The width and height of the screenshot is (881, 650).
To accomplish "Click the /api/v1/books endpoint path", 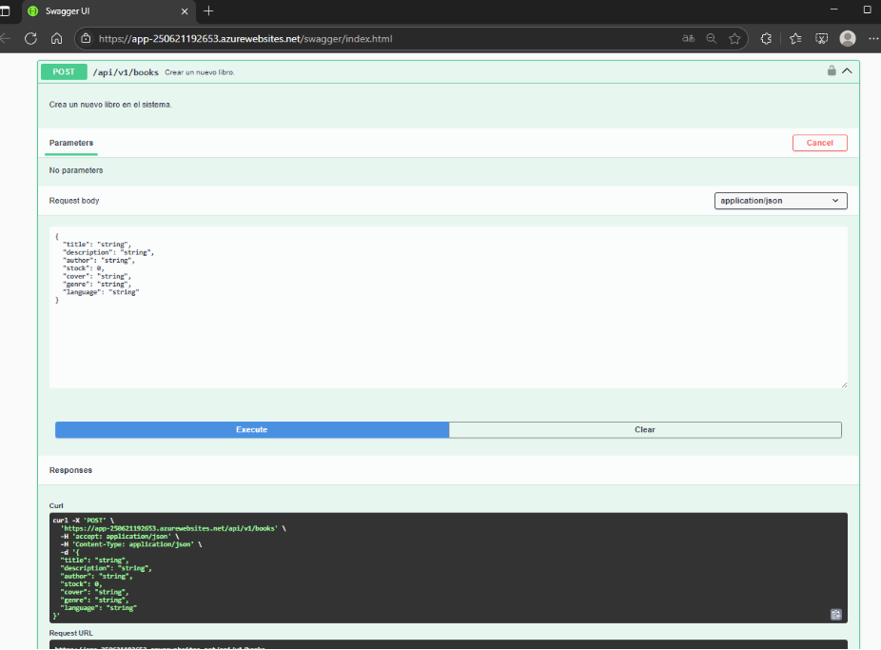I will click(x=126, y=72).
